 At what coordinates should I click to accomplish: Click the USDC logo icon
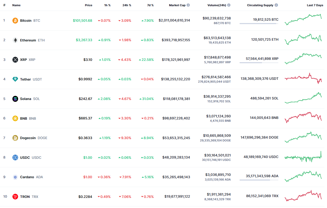click(x=15, y=157)
